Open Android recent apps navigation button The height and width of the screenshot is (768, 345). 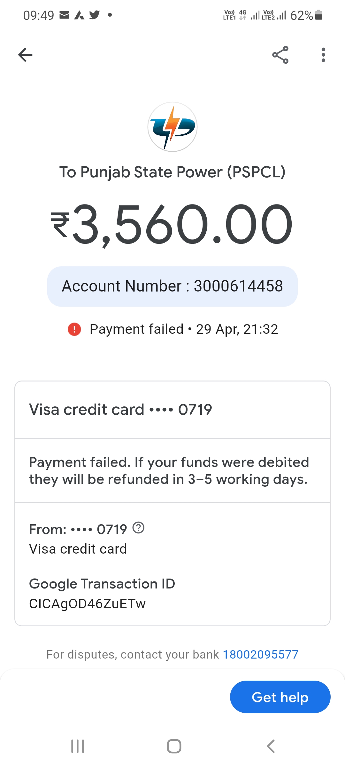[78, 746]
